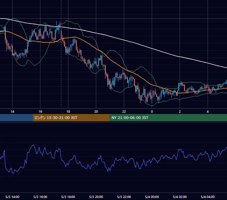Click the 5/3 22:00 indicator axis label

124,197
